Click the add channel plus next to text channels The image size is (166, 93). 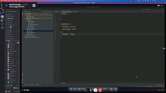tap(19, 14)
